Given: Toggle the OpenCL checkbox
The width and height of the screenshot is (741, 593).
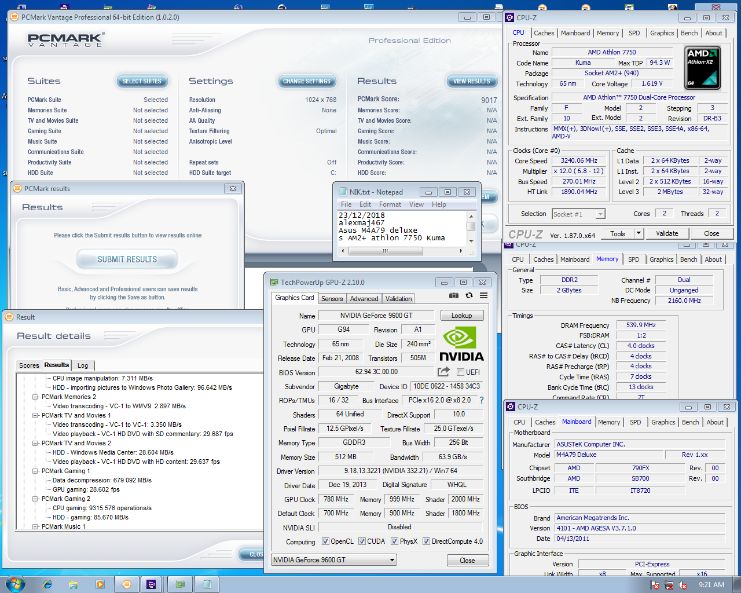Looking at the screenshot, I should (325, 541).
